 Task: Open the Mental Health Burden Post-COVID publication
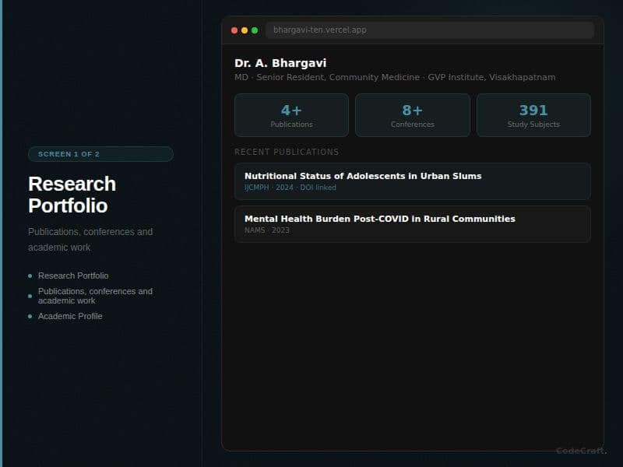pos(413,224)
